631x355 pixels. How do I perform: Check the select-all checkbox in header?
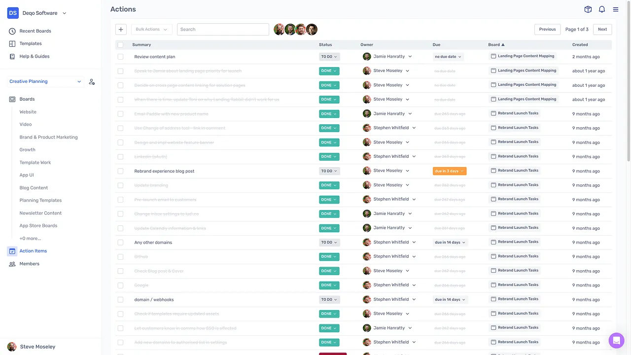pos(120,44)
